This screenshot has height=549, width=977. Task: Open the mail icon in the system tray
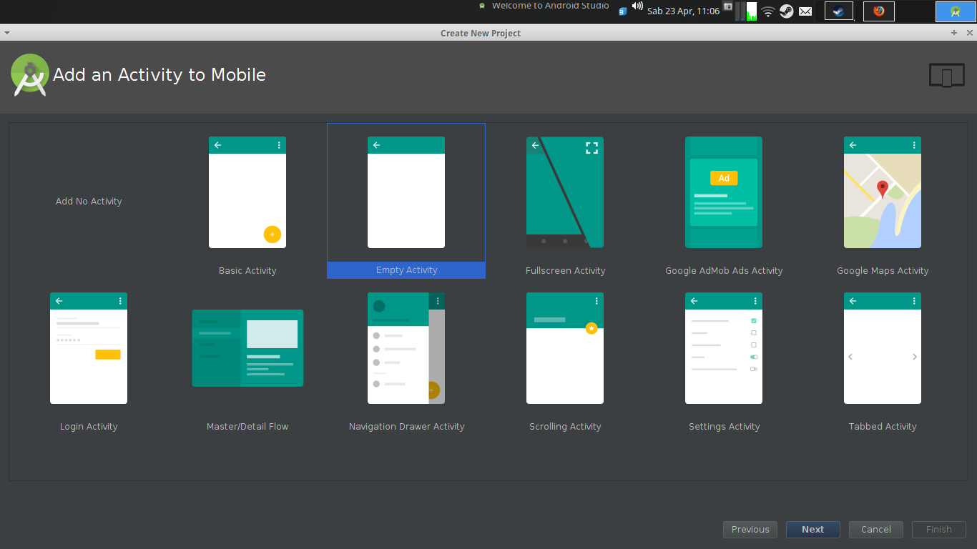tap(805, 11)
